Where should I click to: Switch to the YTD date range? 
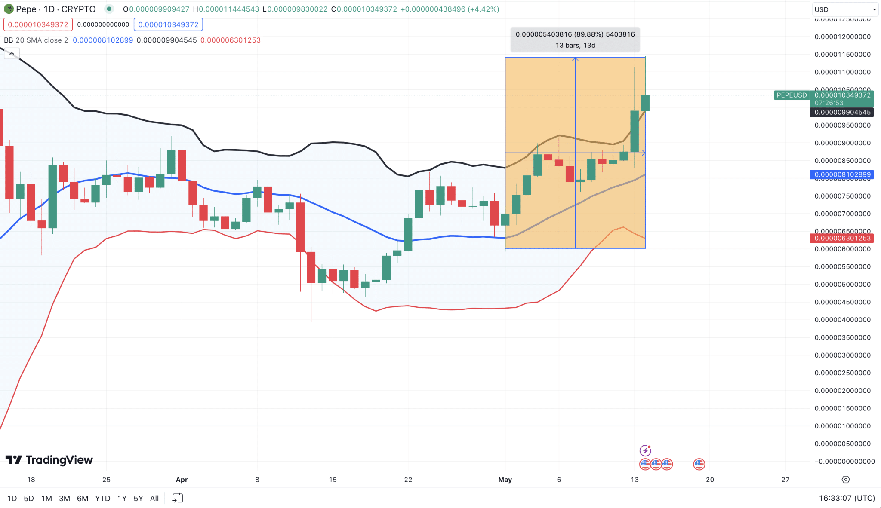coord(103,499)
